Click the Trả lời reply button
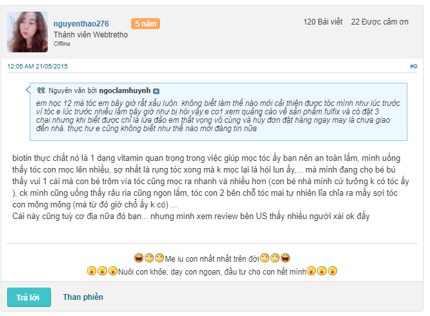The width and height of the screenshot is (430, 316). [29, 297]
